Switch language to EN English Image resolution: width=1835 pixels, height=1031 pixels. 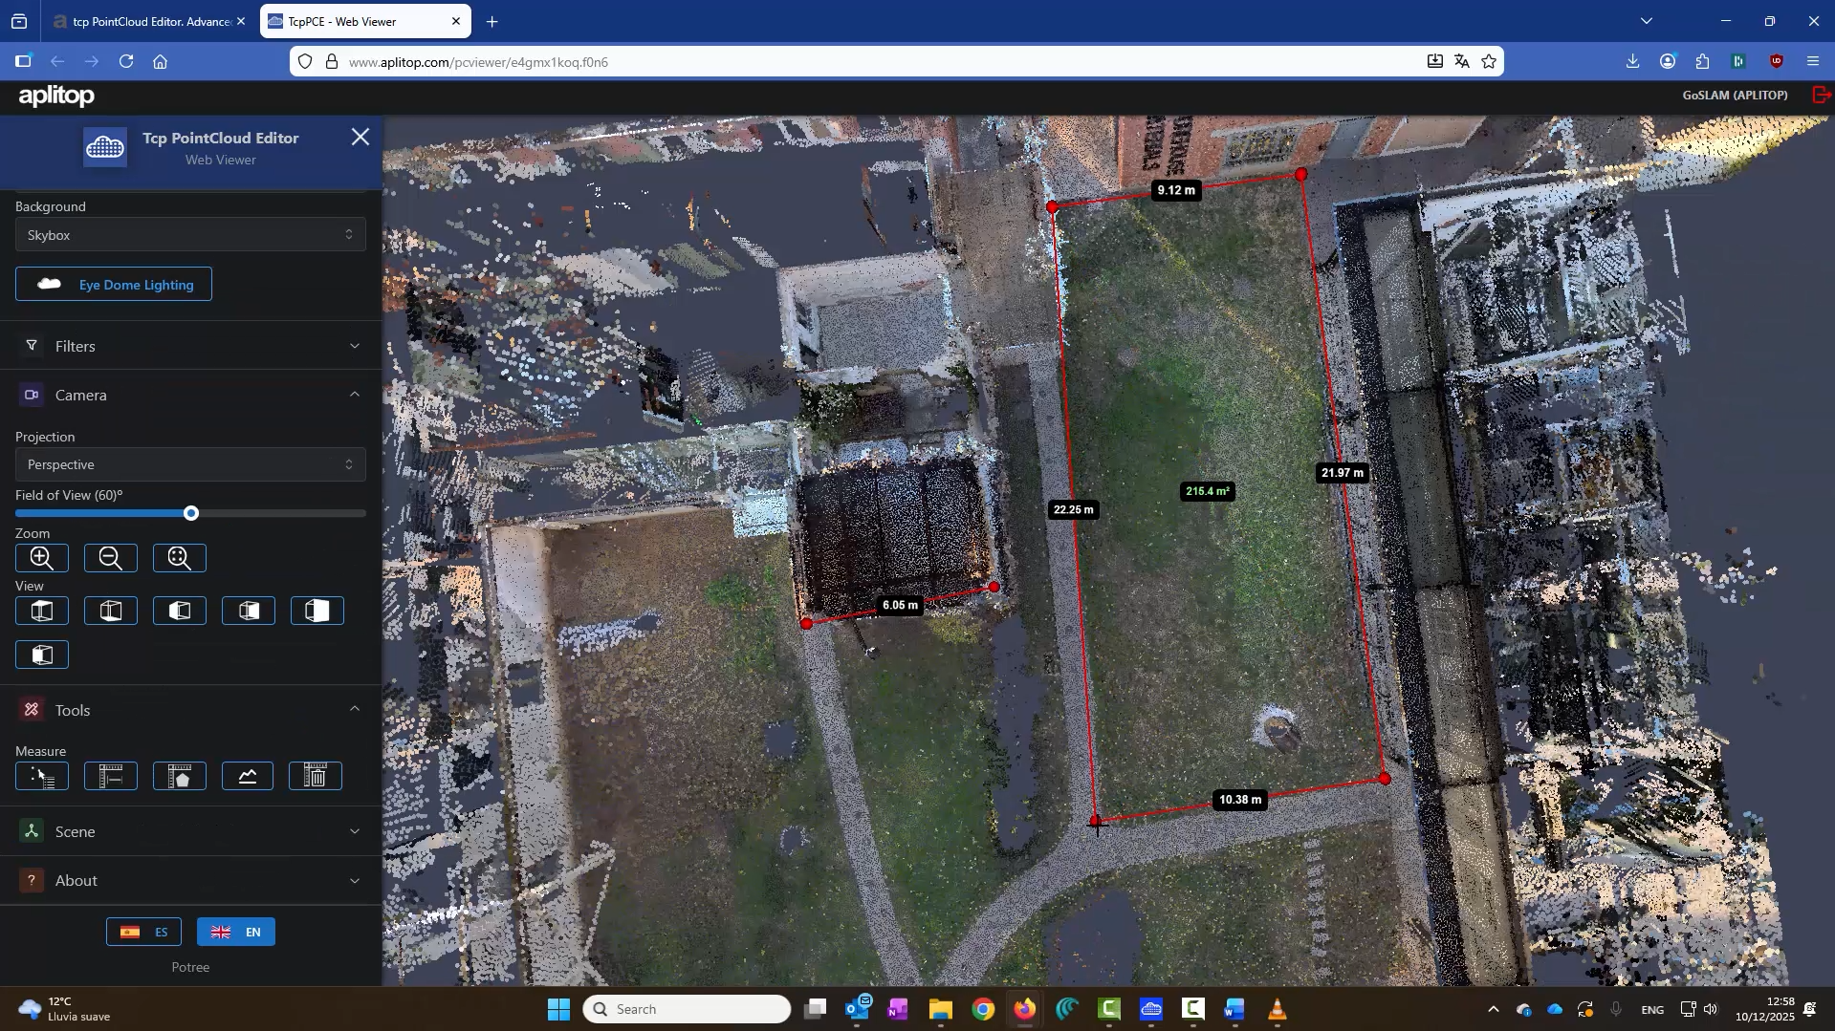(x=235, y=932)
